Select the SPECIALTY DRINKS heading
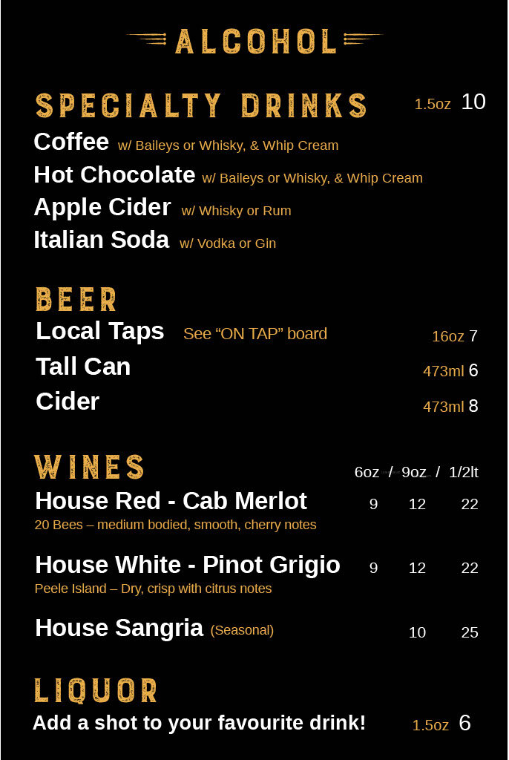 click(x=201, y=105)
